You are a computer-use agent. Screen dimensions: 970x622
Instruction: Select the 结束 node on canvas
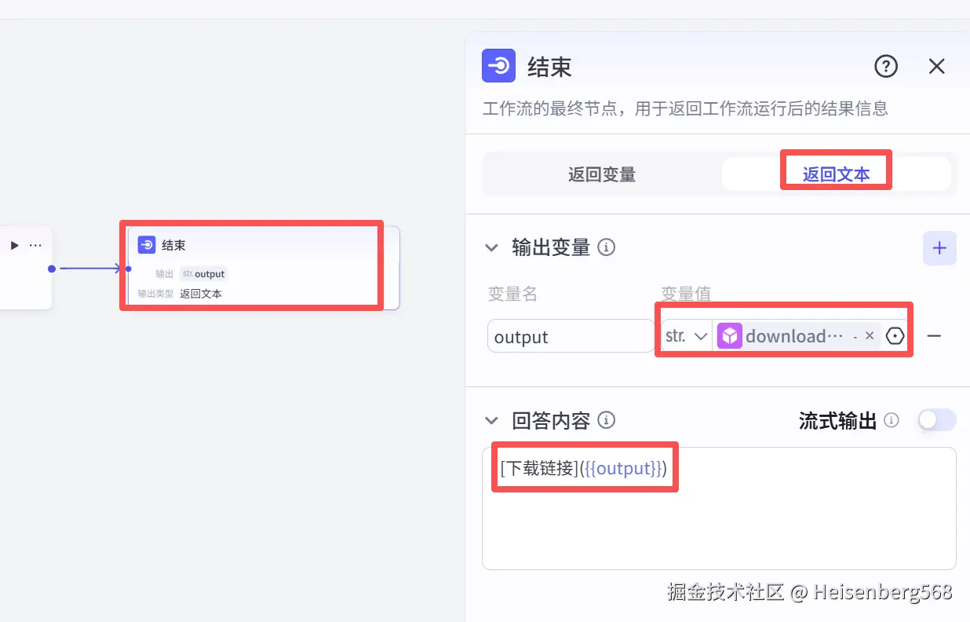click(263, 268)
